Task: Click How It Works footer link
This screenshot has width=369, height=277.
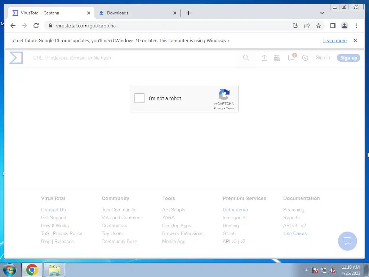Action: point(55,225)
